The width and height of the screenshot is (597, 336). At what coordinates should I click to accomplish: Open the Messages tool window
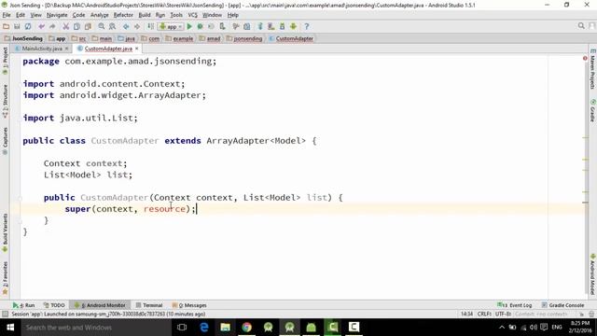click(189, 305)
